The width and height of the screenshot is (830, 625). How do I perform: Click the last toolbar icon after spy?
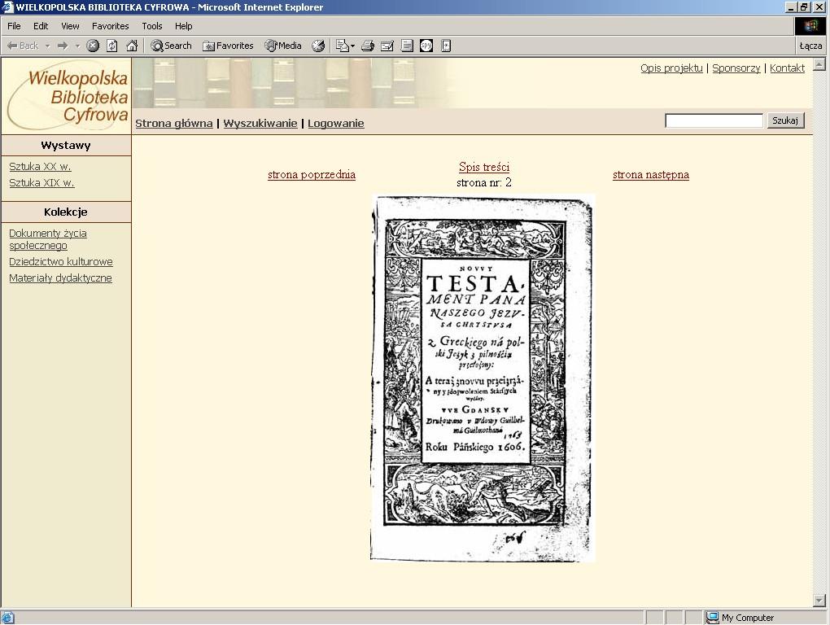click(x=446, y=46)
